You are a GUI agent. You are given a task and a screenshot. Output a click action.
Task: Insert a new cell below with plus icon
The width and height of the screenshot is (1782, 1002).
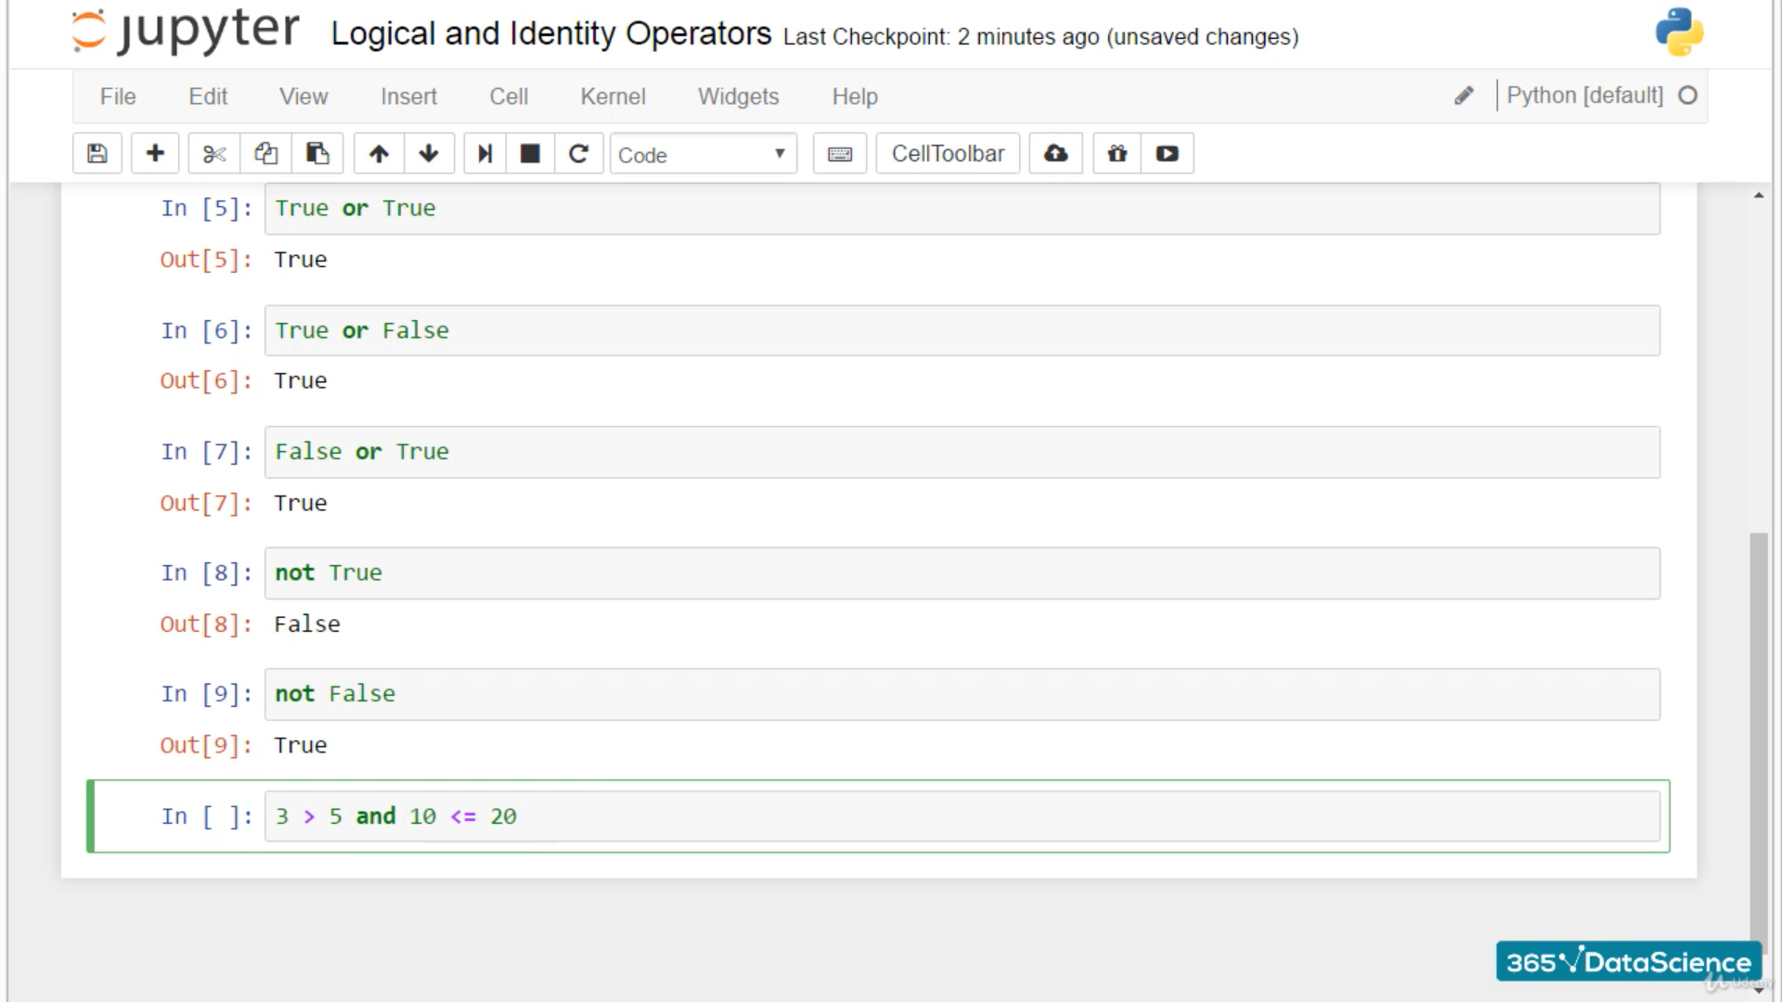[x=155, y=154]
